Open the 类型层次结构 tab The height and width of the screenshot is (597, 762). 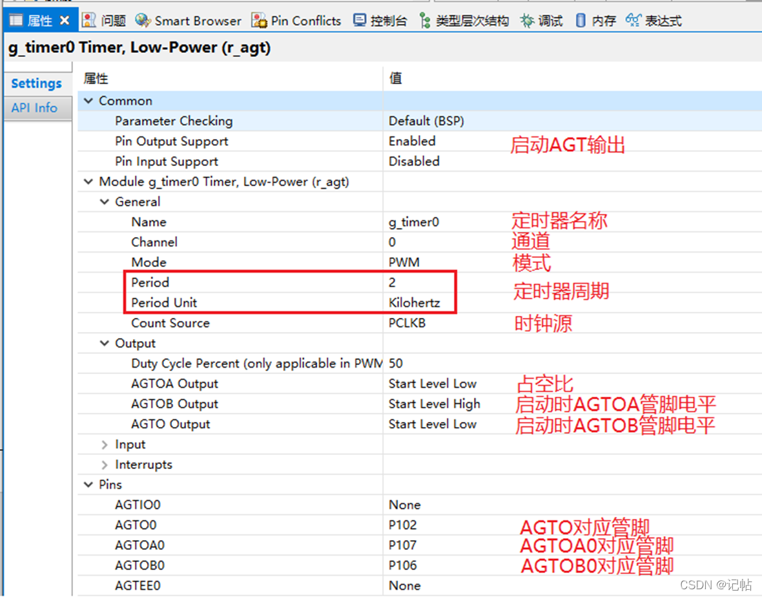pyautogui.click(x=472, y=21)
